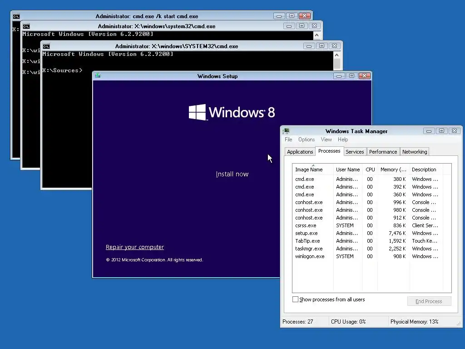Click the Windows Setup title bar icon

98,76
